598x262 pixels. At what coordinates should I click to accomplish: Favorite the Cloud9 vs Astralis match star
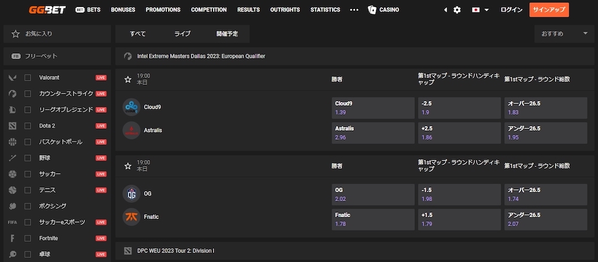click(128, 79)
